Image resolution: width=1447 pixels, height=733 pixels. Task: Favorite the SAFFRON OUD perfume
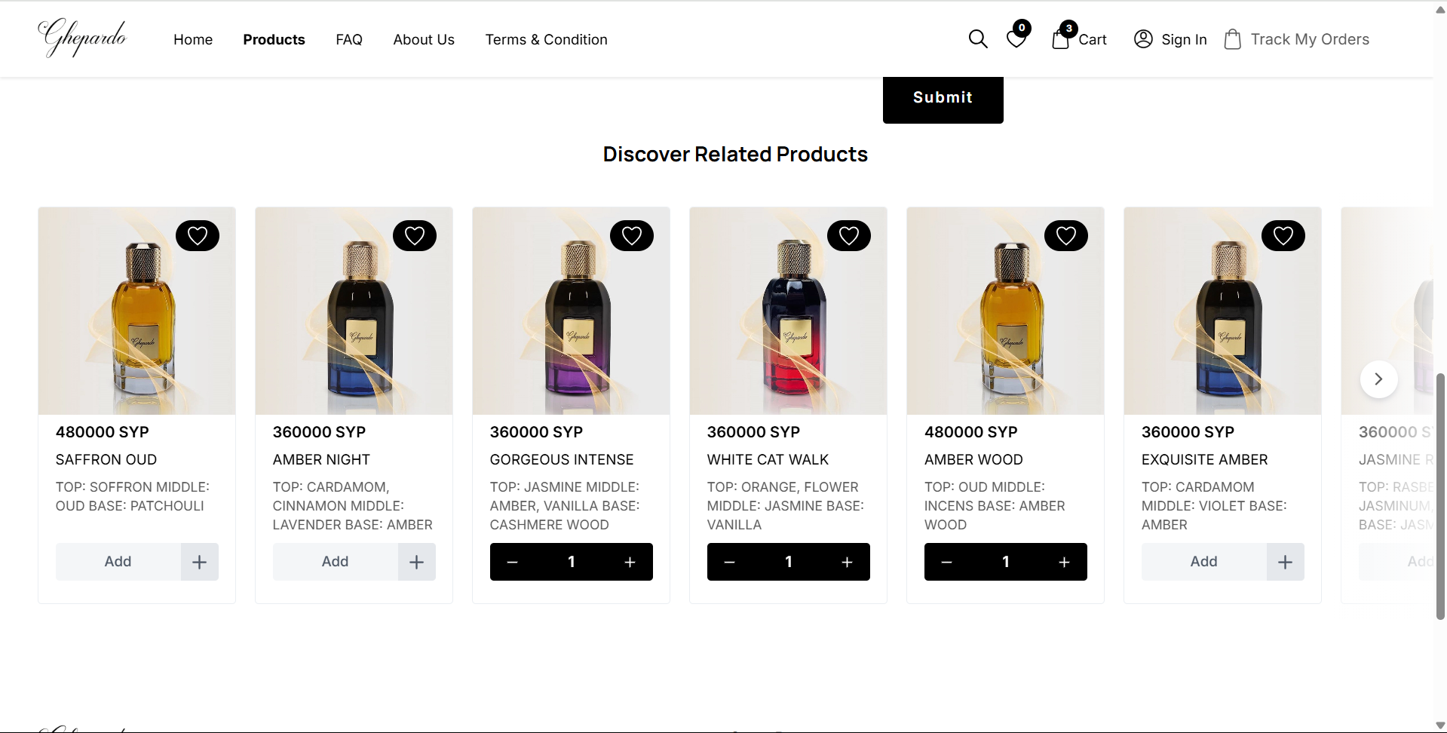click(198, 236)
